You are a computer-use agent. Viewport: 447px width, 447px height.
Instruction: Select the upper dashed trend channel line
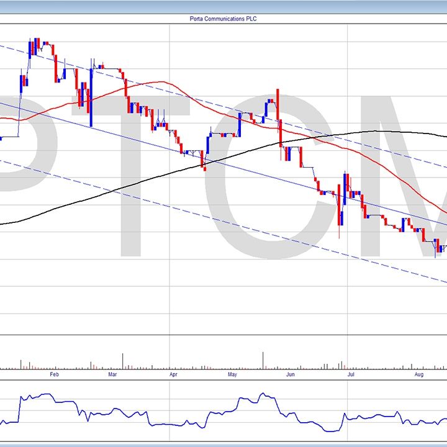coord(186,96)
